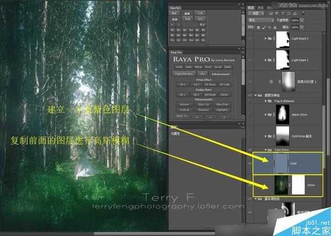
Task: Click the Undo button in Raya Pro
Action: click(x=179, y=67)
